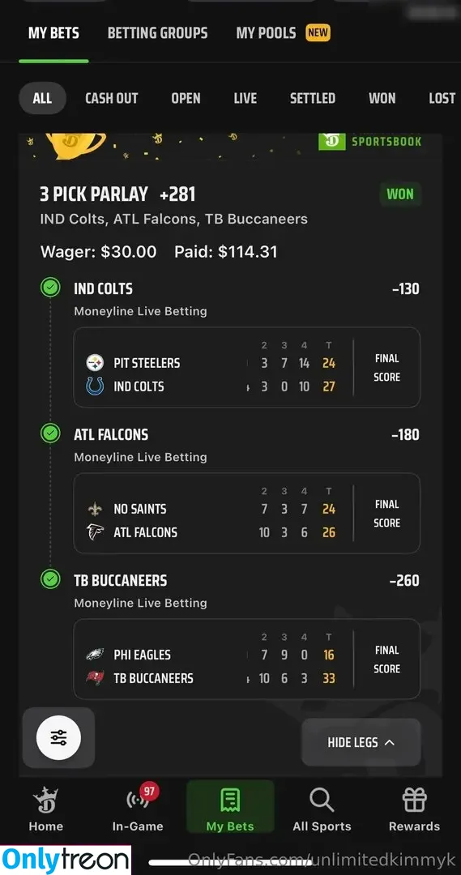Collapse the parlay with Hide Legs
The height and width of the screenshot is (875, 461).
361,742
